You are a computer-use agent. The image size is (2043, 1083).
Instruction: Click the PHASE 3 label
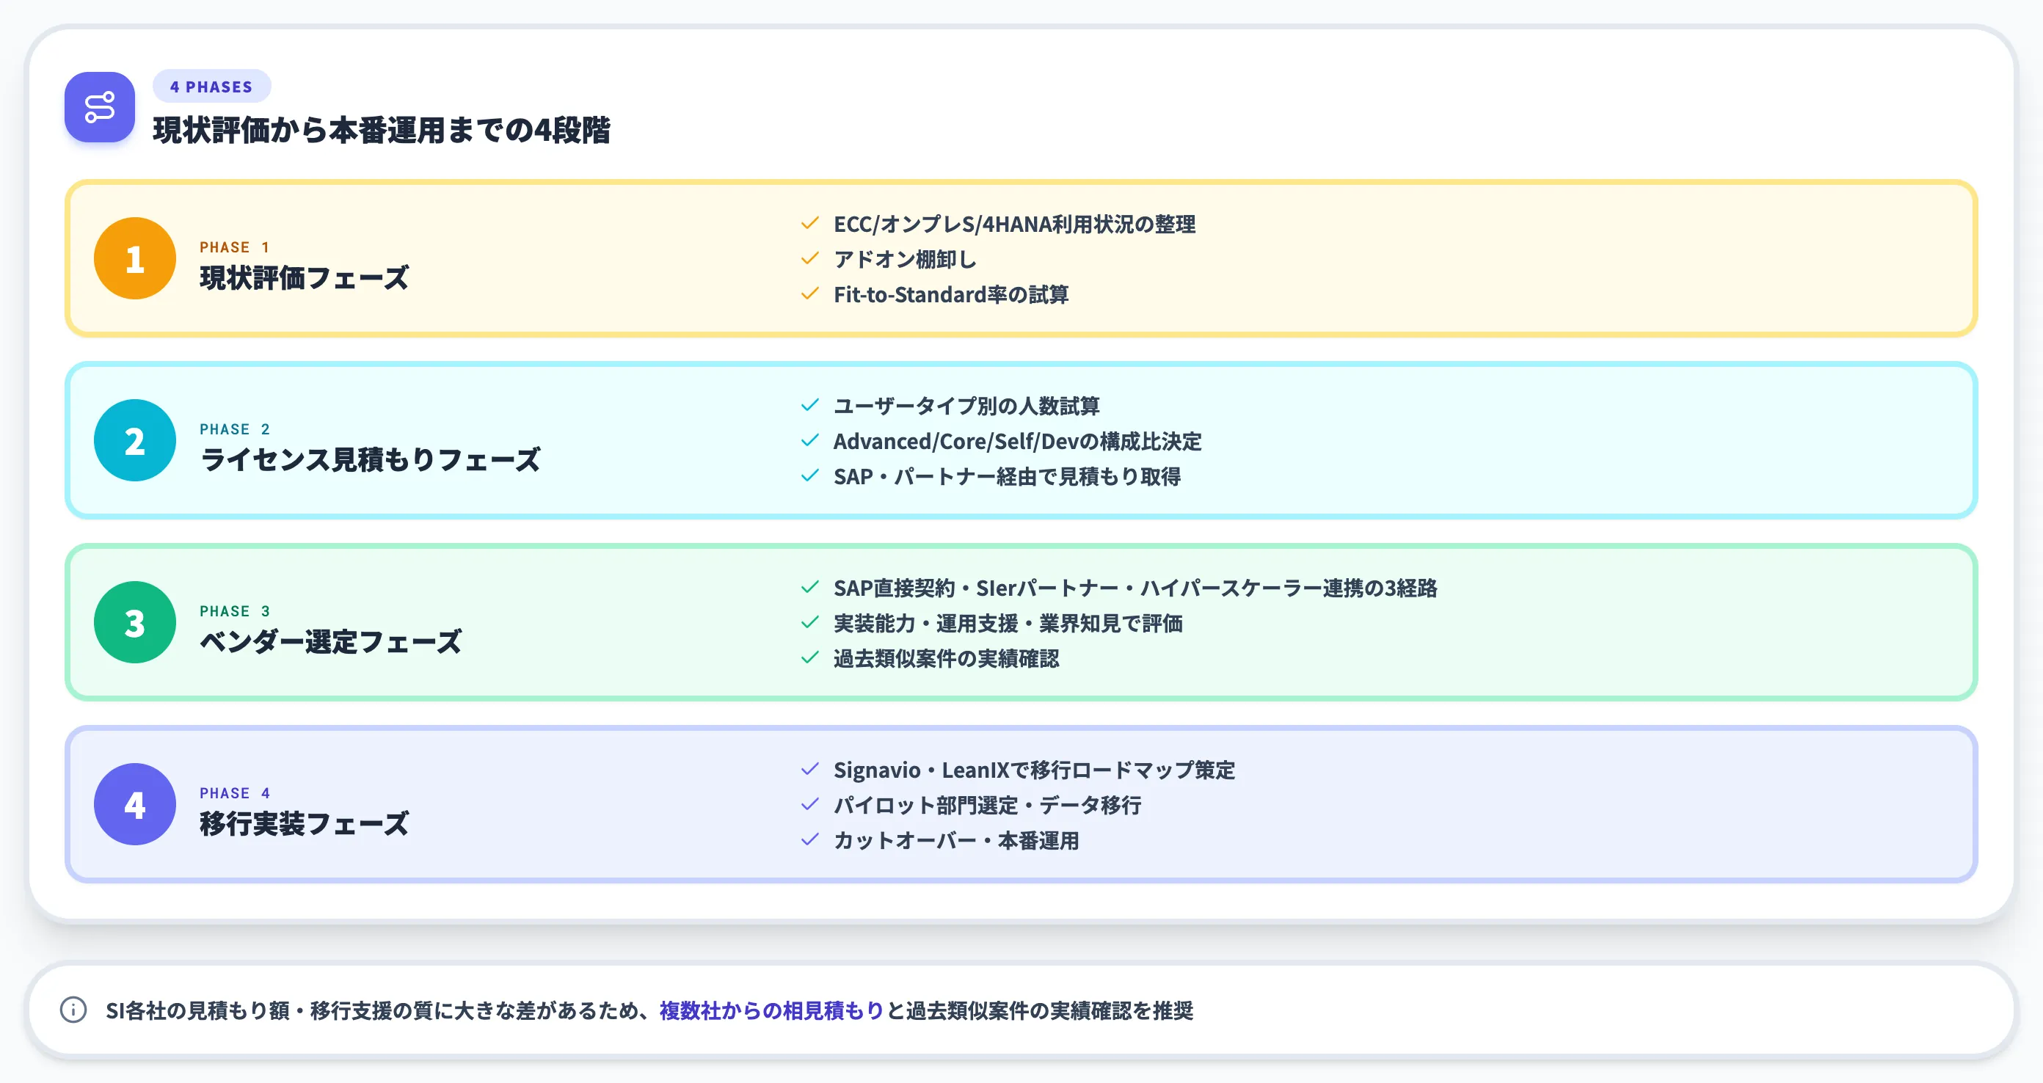(235, 611)
